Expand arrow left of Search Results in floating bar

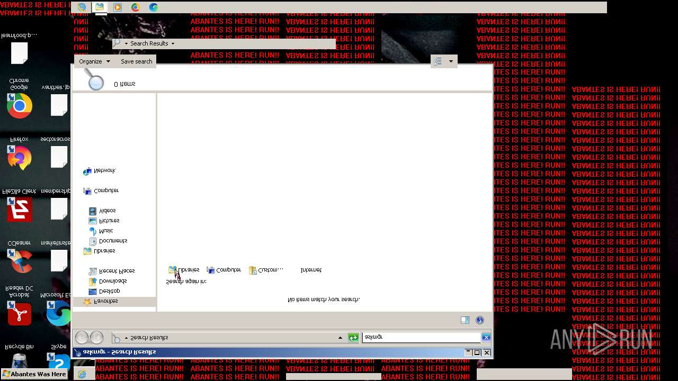click(126, 43)
